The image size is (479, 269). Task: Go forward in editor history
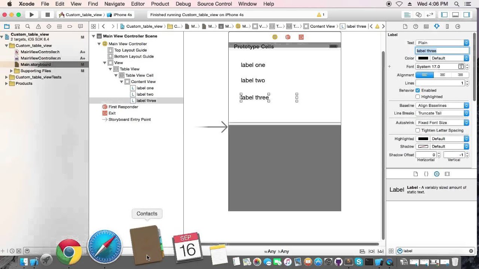tap(113, 26)
